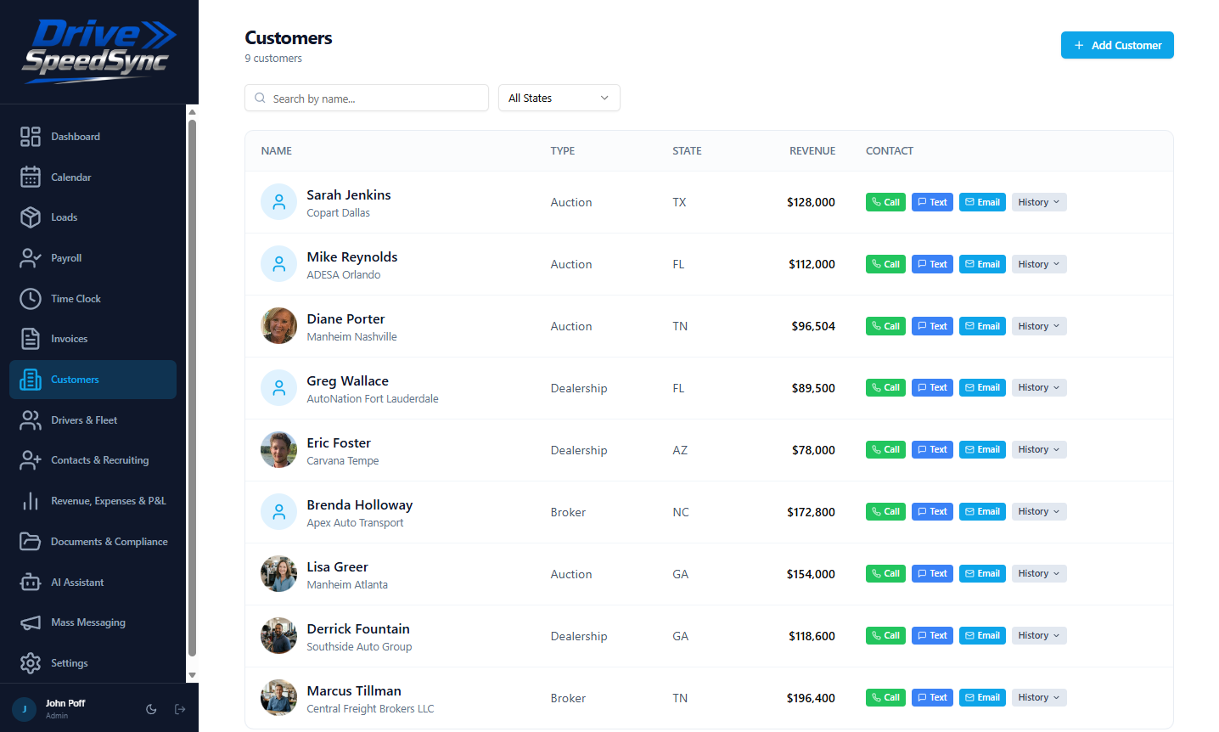
Task: Toggle dark mode with the moon icon
Action: coord(151,709)
